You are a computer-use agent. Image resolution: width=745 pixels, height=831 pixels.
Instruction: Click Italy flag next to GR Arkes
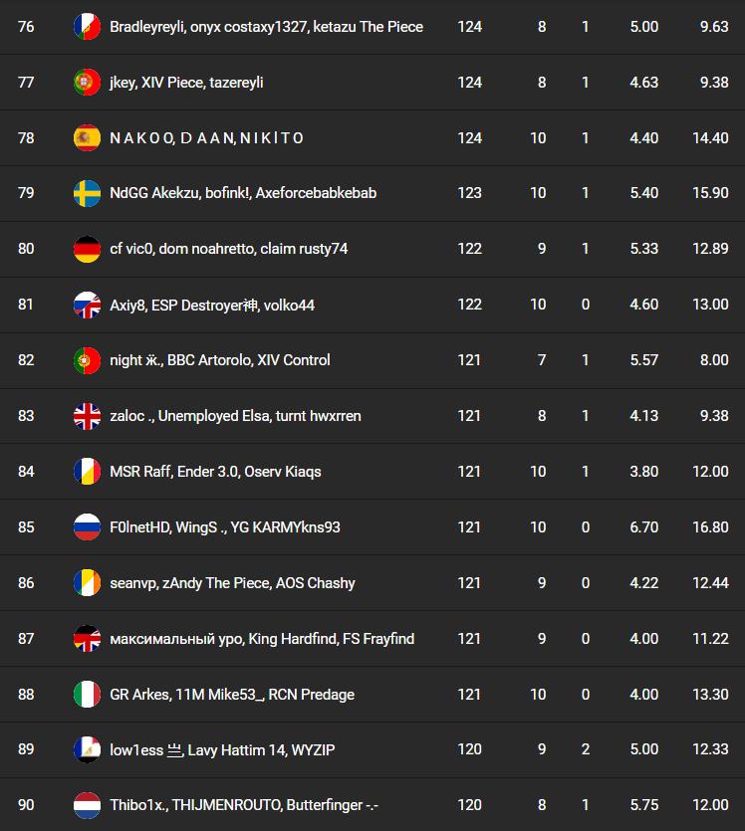pos(88,695)
